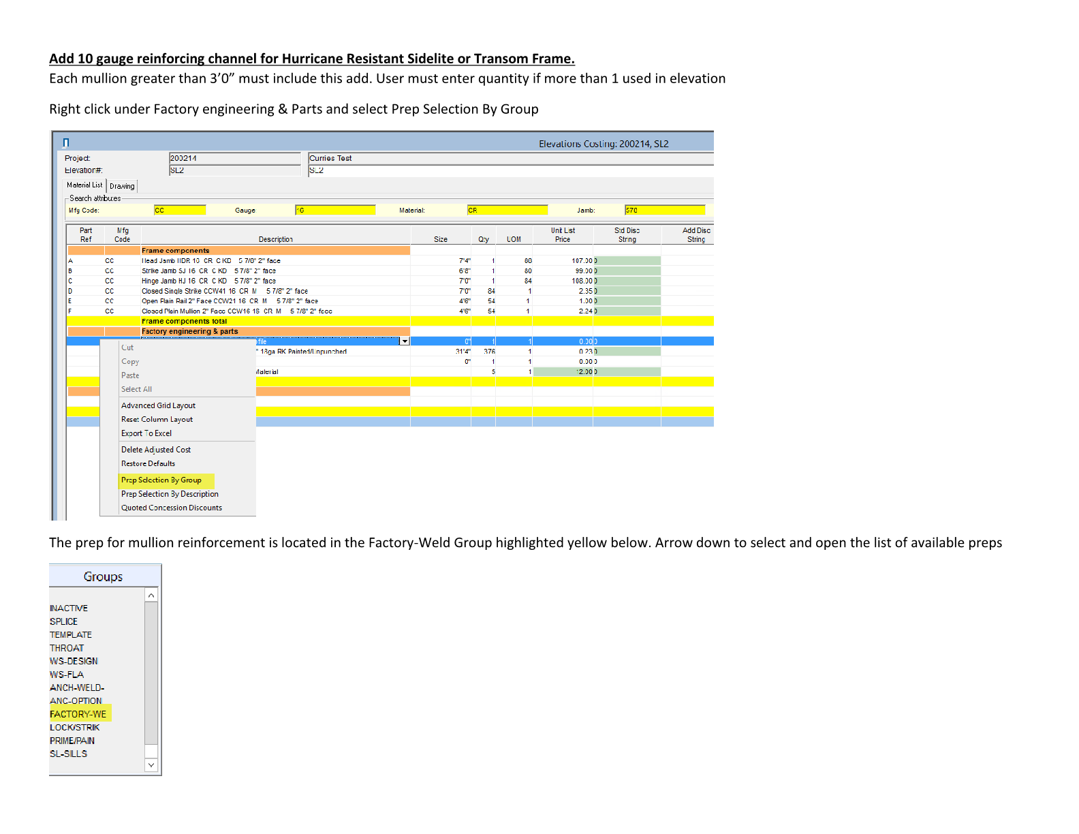Click Export To Excel in context menu
The image size is (1079, 834).
146,433
